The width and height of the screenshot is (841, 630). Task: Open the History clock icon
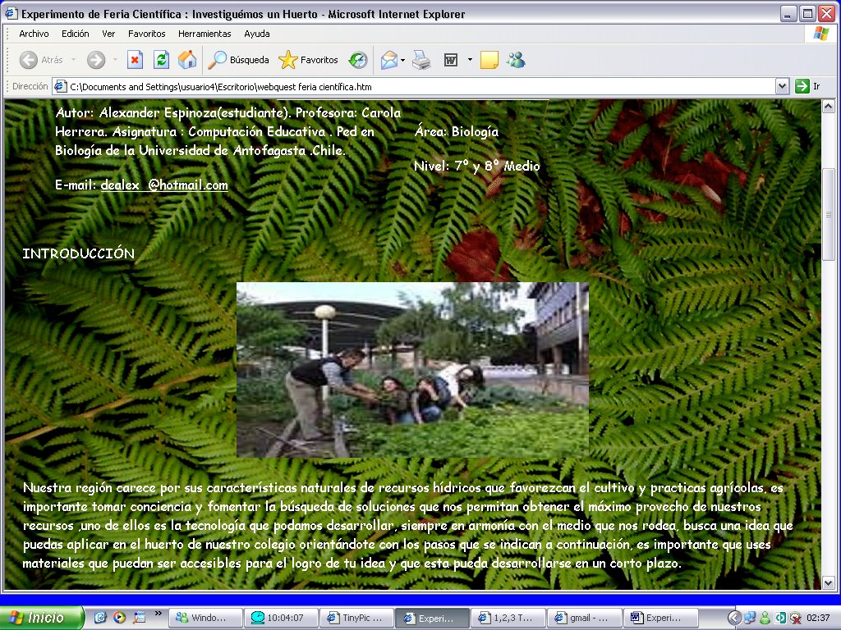point(358,60)
